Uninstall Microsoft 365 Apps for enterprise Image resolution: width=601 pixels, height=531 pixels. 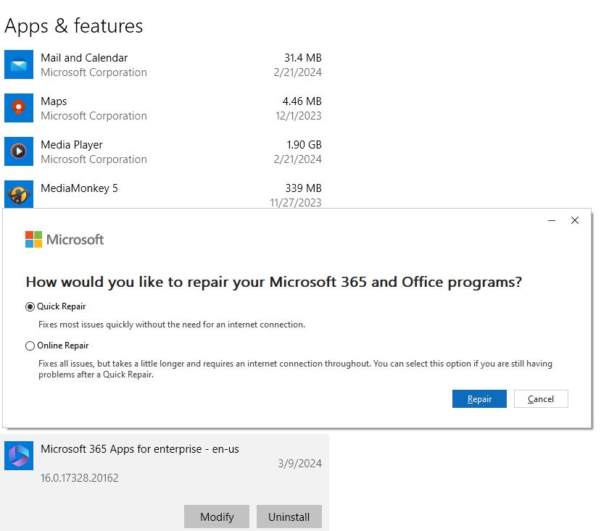tap(289, 517)
